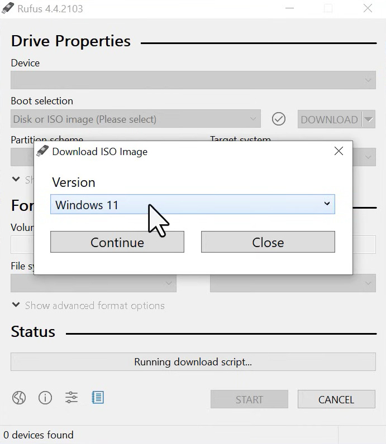This screenshot has height=444, width=386.
Task: Click the Device label
Action: point(25,63)
